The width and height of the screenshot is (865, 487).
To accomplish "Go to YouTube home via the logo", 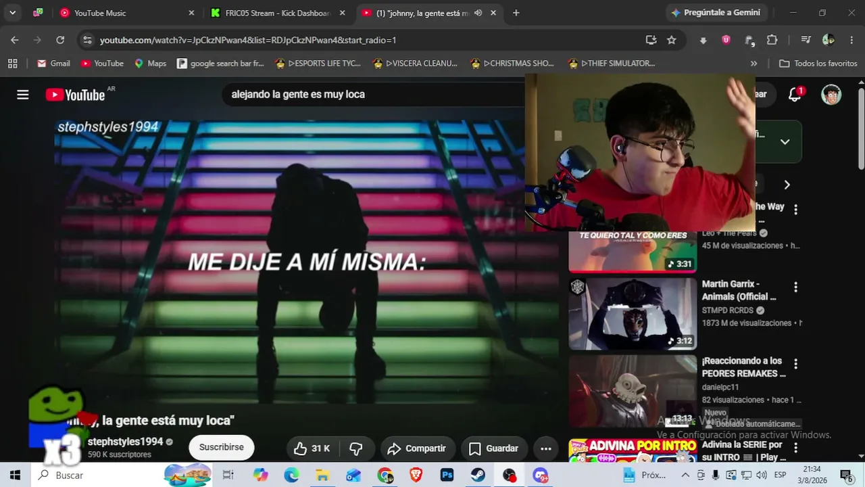I will point(75,95).
